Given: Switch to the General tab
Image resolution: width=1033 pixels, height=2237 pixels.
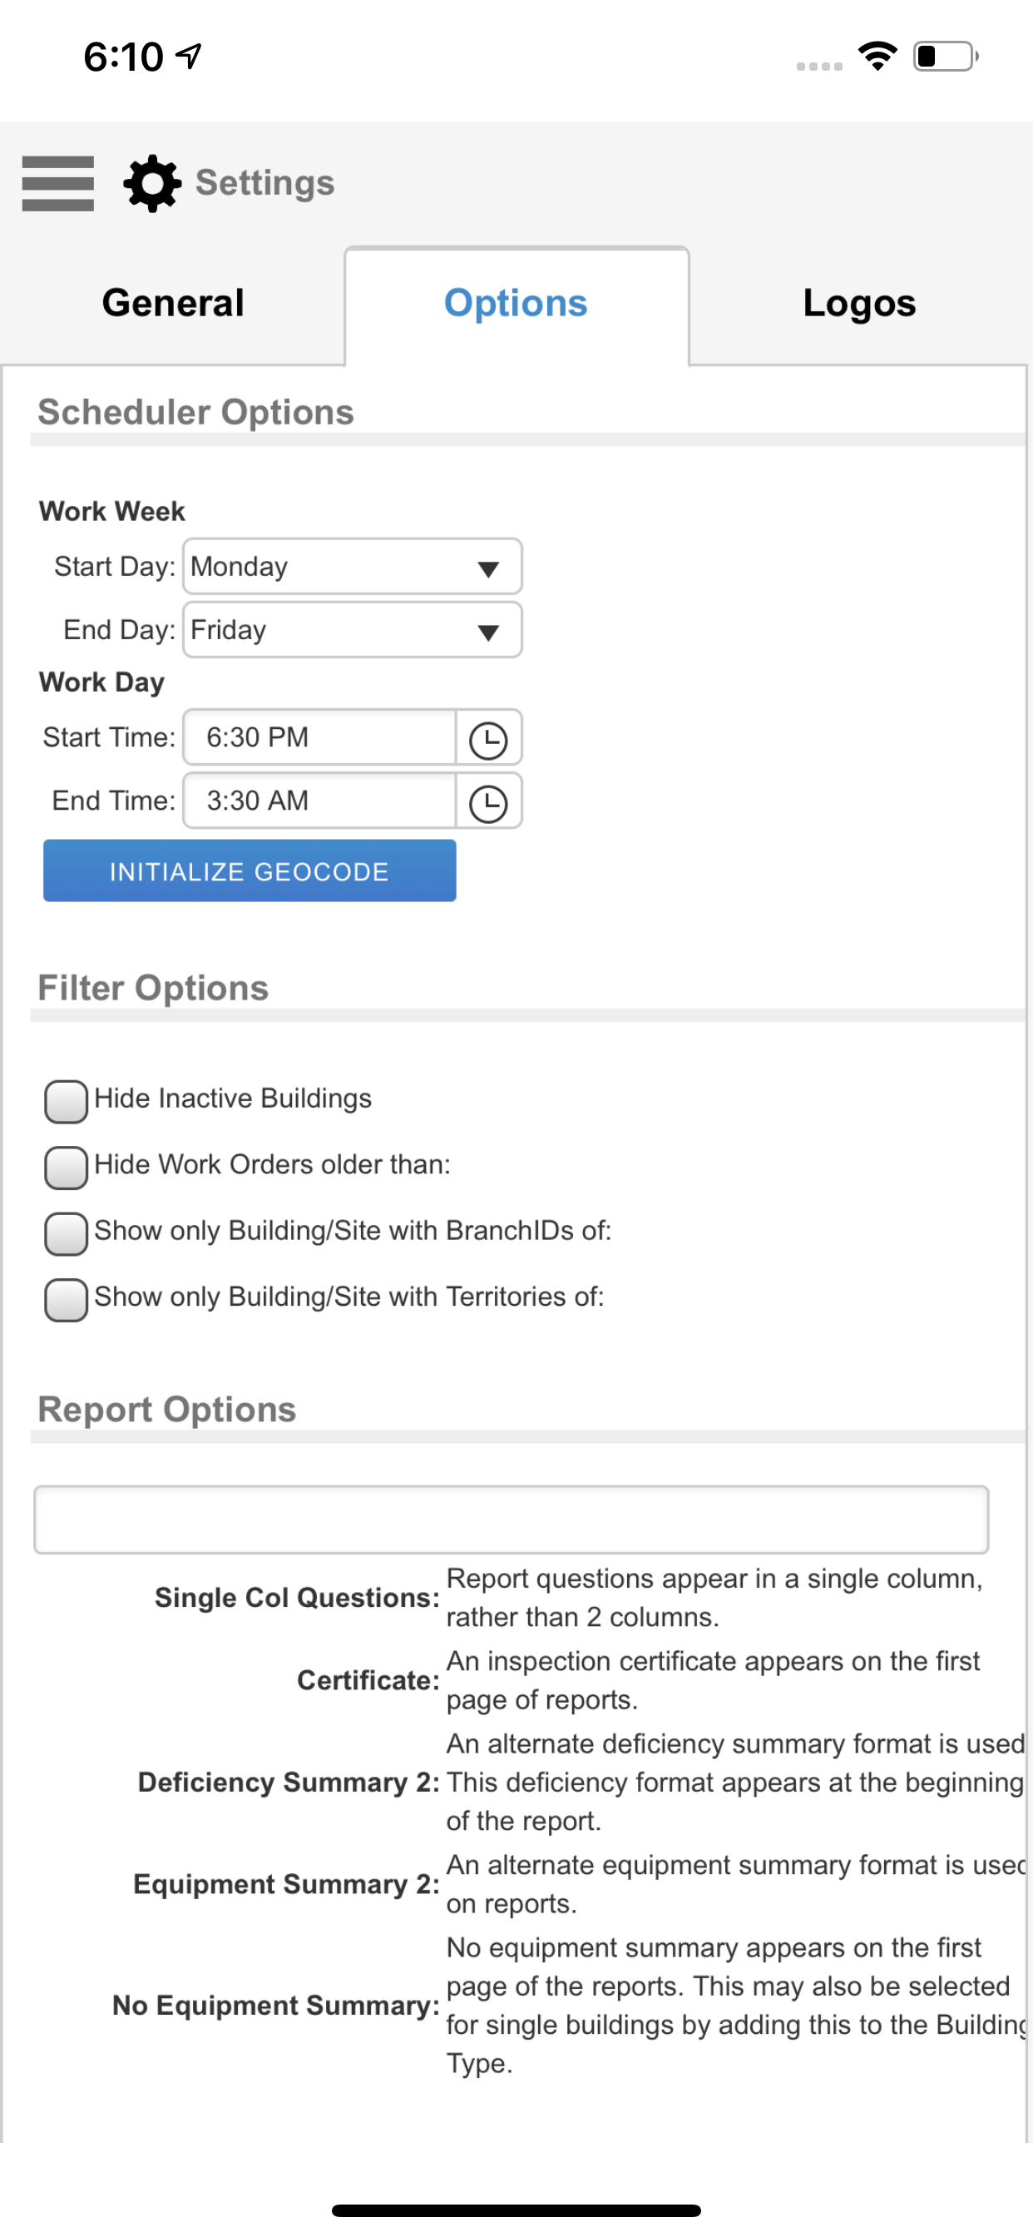Looking at the screenshot, I should [173, 303].
